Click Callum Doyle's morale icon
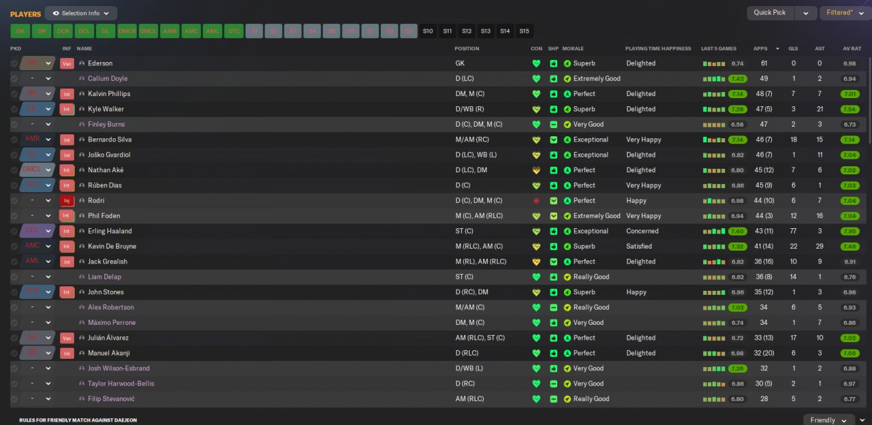 click(x=567, y=78)
